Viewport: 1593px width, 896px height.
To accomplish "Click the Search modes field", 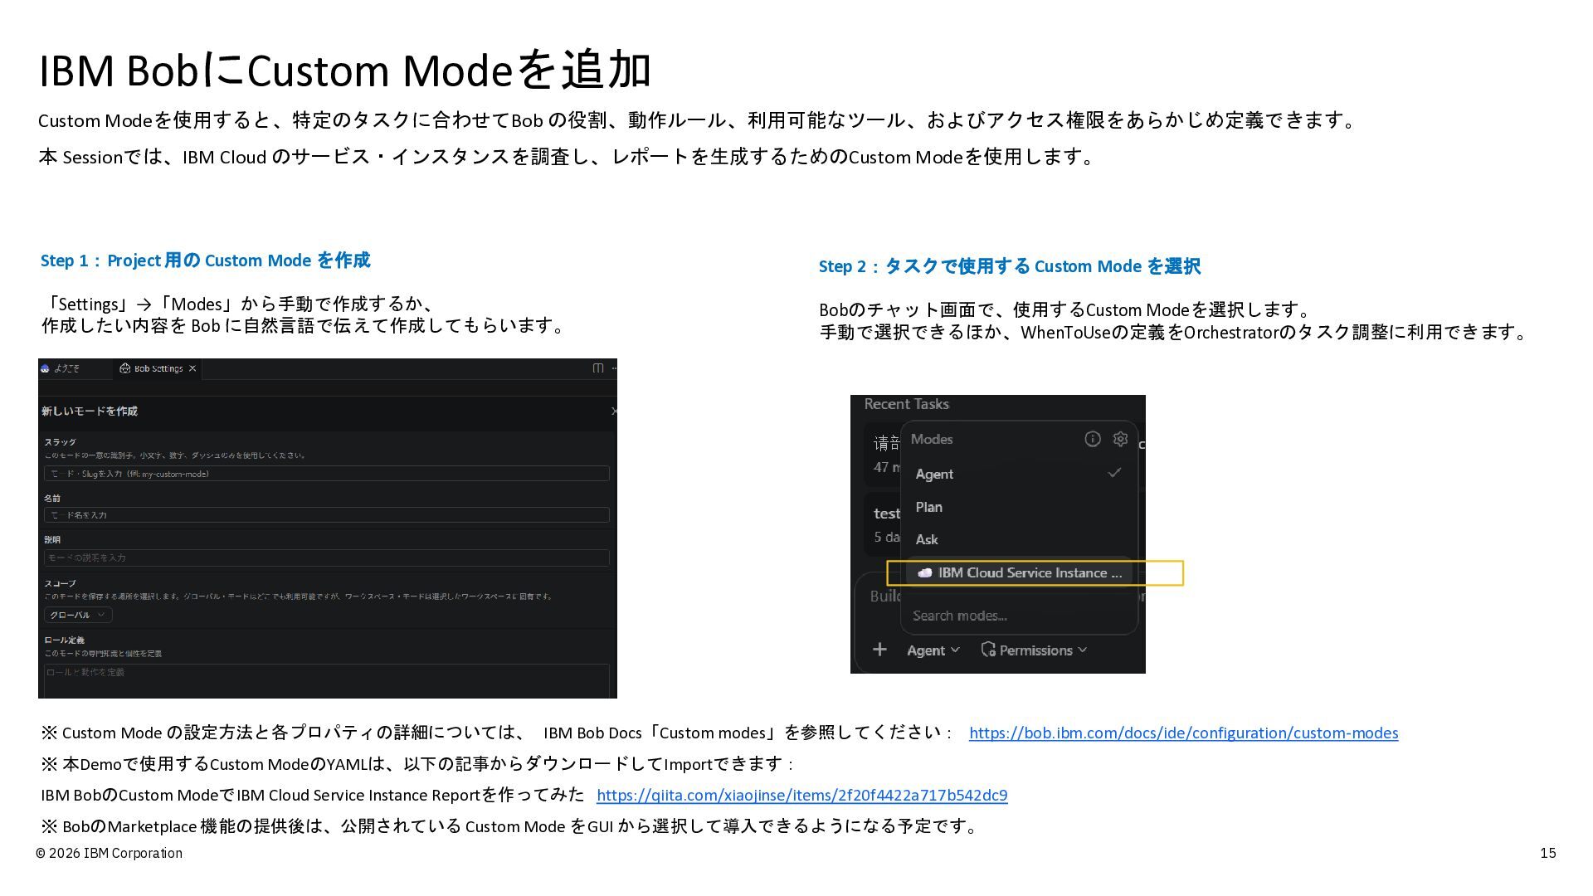I will click(x=1019, y=616).
